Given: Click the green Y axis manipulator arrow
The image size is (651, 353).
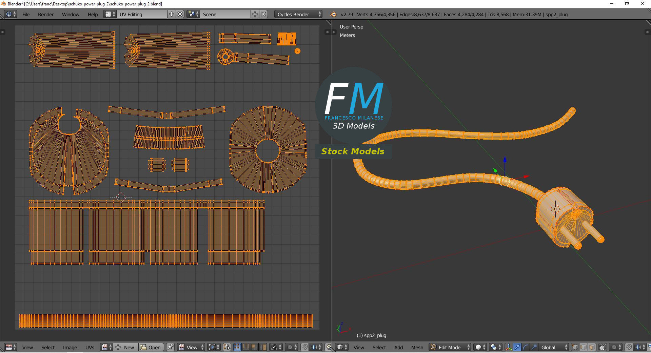Looking at the screenshot, I should pos(495,170).
